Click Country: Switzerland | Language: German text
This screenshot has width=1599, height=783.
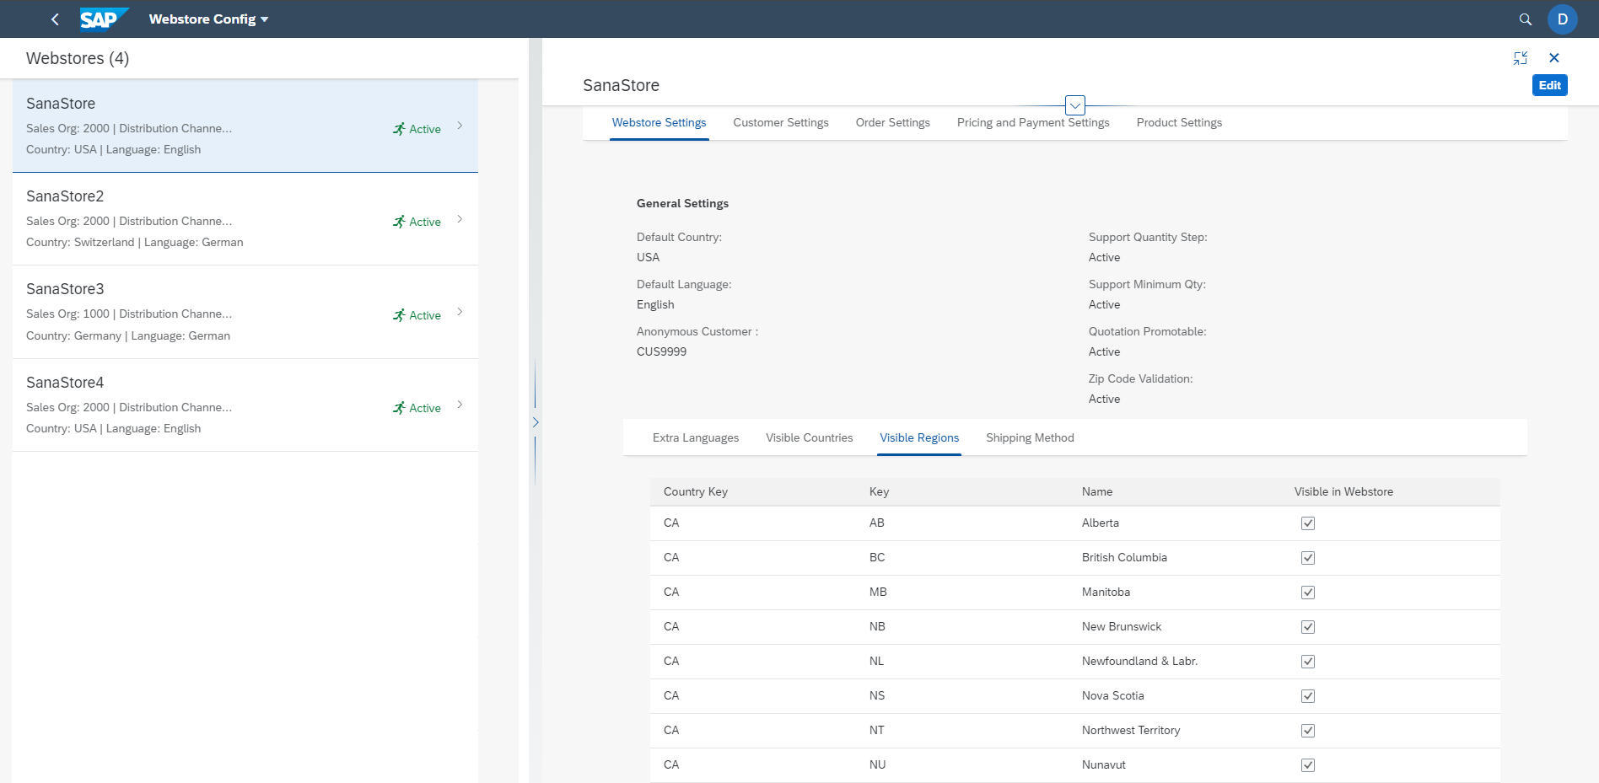coord(135,243)
